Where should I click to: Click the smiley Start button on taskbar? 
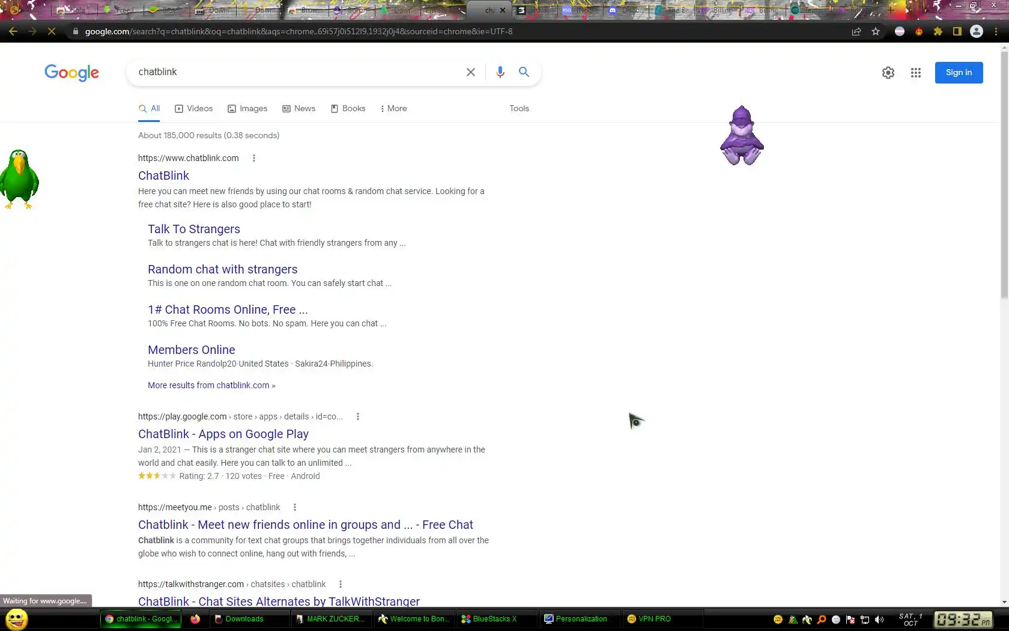pos(16,618)
